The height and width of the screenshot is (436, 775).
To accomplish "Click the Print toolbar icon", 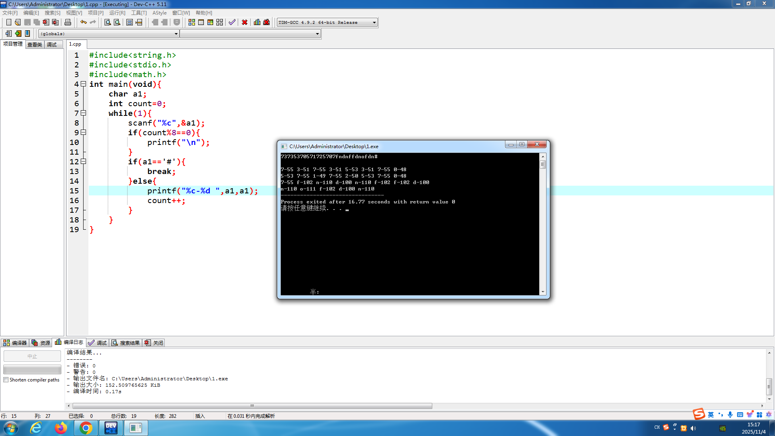I will [68, 22].
